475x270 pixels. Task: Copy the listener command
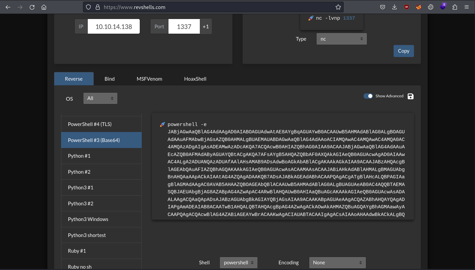(404, 51)
